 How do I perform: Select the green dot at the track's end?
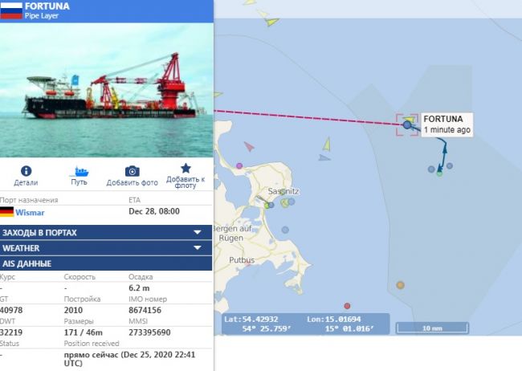pyautogui.click(x=439, y=173)
